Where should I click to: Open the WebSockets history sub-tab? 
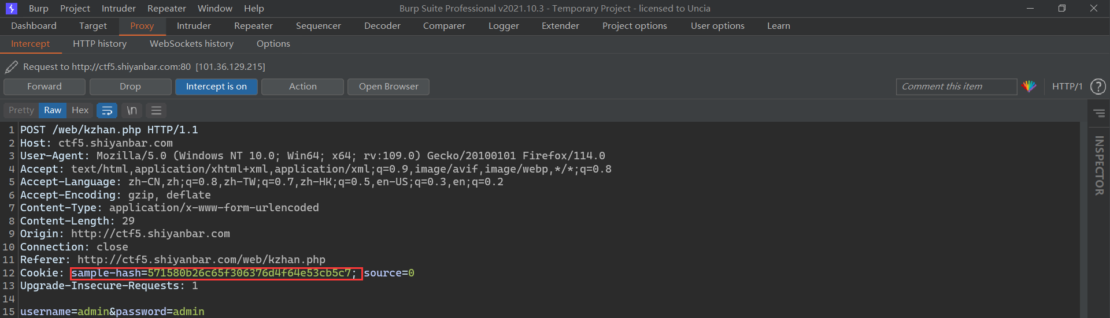[x=191, y=44]
